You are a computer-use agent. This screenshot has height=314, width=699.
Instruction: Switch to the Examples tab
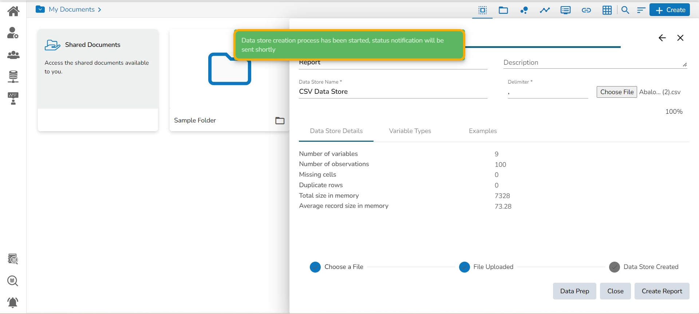tap(483, 131)
